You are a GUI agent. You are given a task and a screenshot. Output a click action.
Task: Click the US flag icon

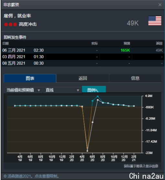155,21
